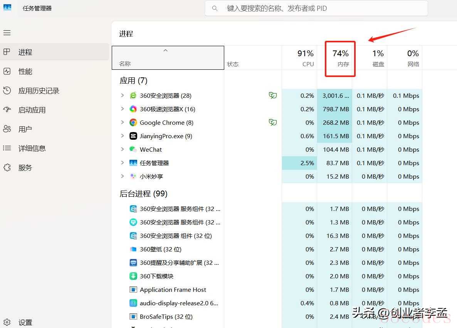Image resolution: width=457 pixels, height=328 pixels.
Task: Click the 360安全浏览器 app icon
Action: pos(133,95)
